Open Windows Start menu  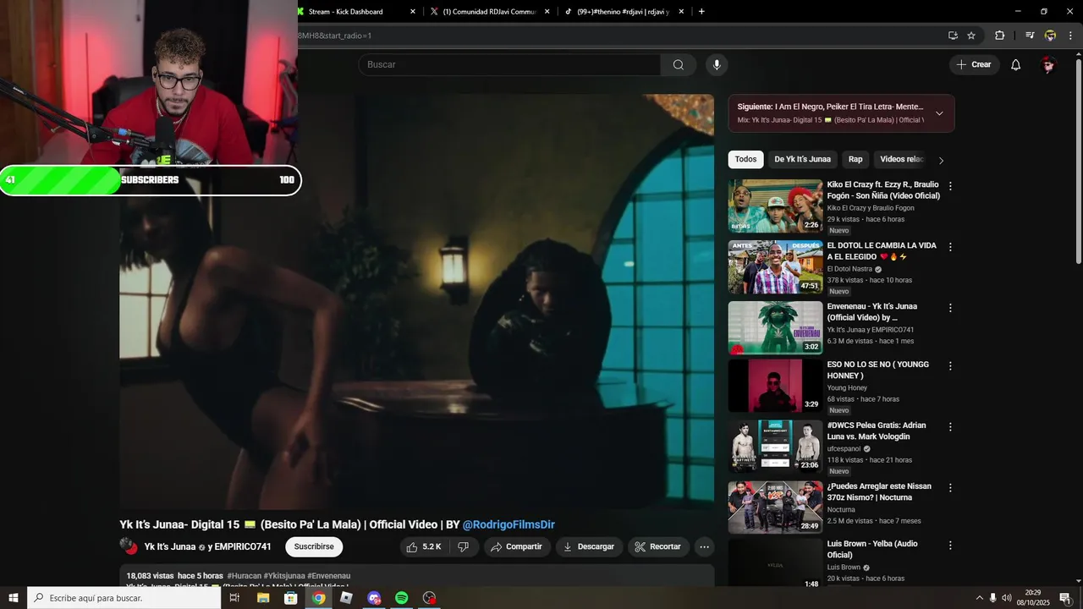(14, 598)
